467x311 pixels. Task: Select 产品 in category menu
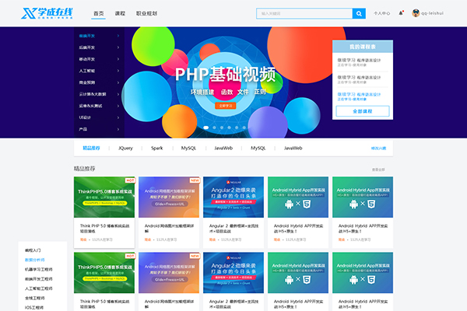point(83,129)
